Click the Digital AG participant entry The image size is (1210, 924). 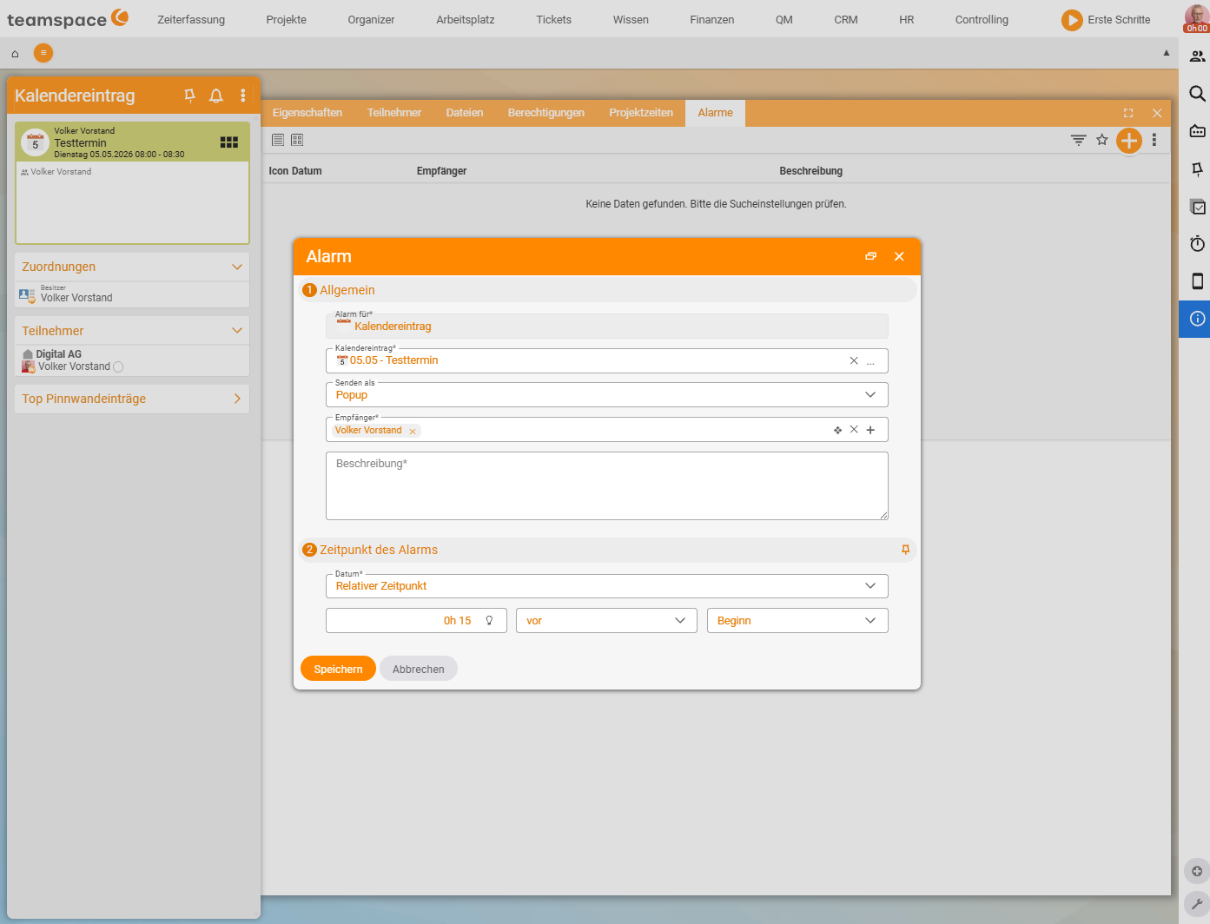click(x=59, y=354)
